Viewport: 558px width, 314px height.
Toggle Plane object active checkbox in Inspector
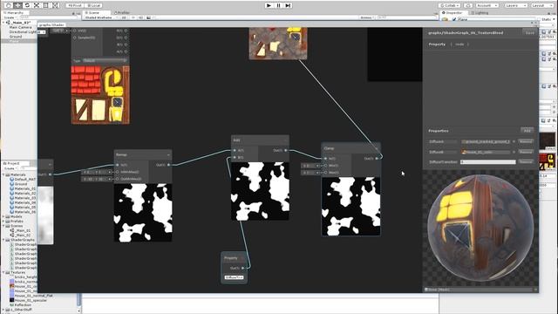point(454,19)
